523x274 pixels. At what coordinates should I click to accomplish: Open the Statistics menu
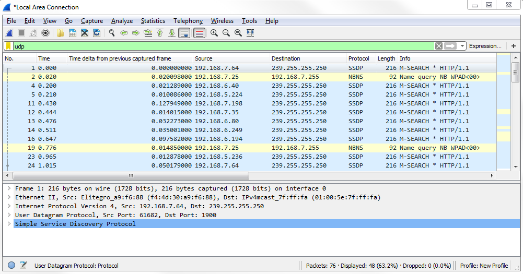coord(153,21)
